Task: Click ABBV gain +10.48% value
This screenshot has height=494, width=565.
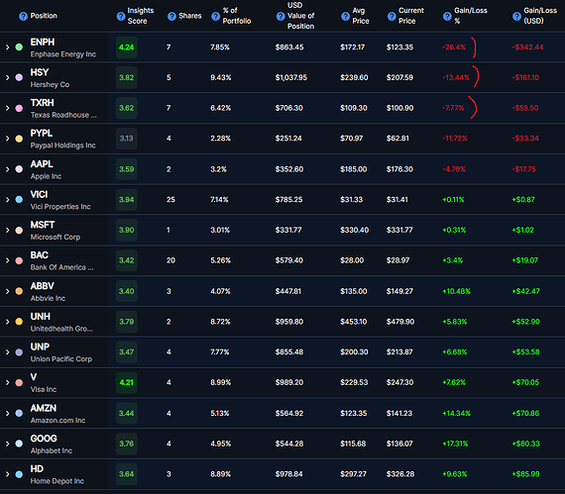Action: coord(456,291)
